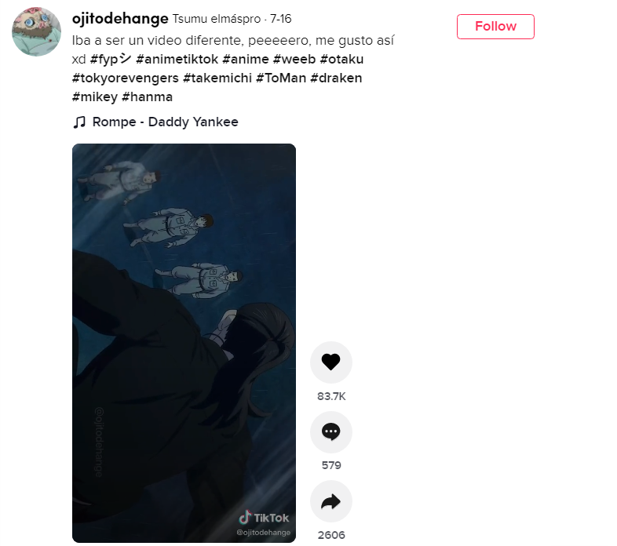Open the ojitodehange username link

pyautogui.click(x=120, y=19)
